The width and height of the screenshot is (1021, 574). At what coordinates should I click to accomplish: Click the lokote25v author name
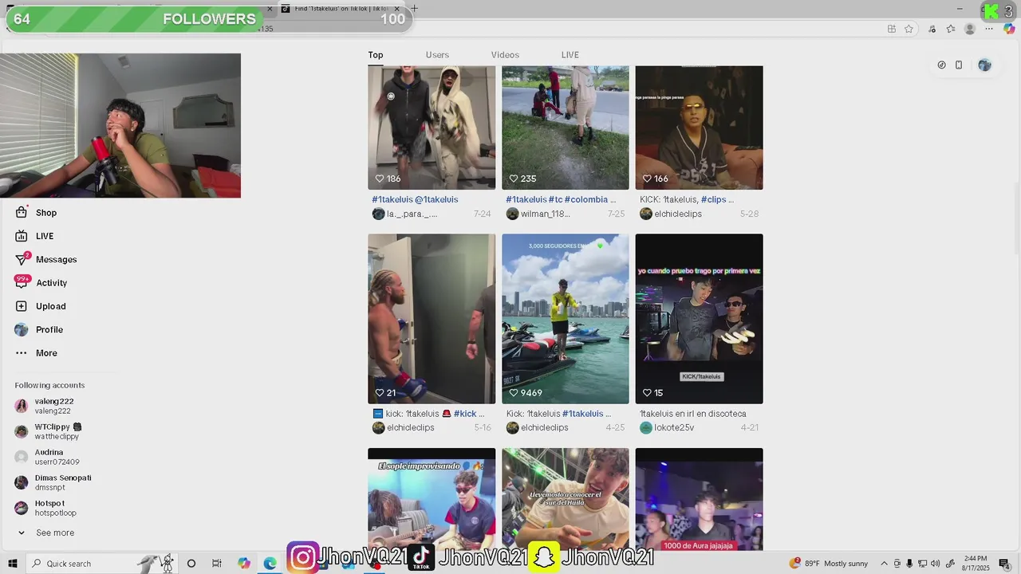click(674, 428)
